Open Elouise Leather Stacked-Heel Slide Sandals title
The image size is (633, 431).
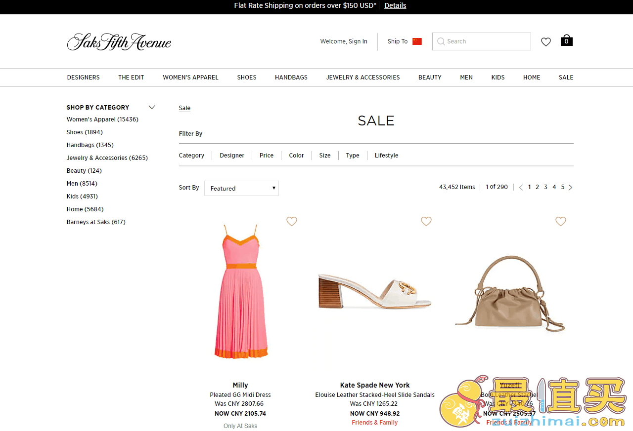pyautogui.click(x=375, y=395)
